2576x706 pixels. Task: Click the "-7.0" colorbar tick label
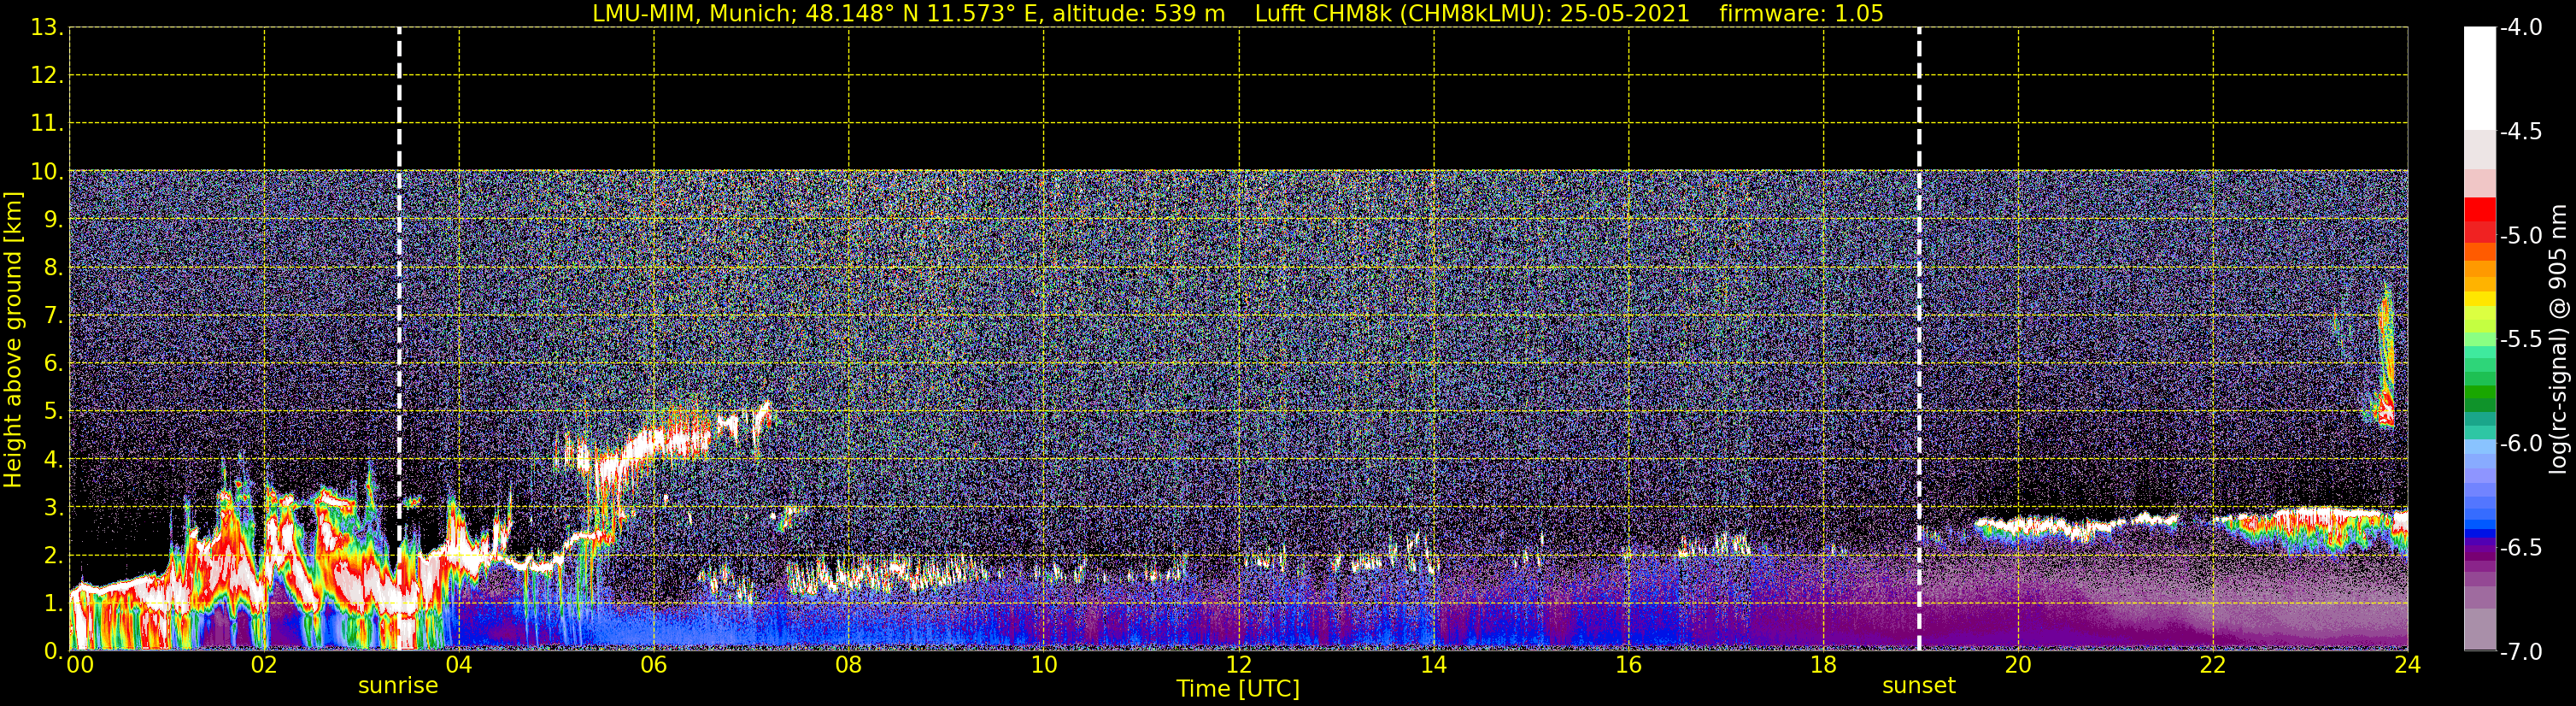[2521, 652]
